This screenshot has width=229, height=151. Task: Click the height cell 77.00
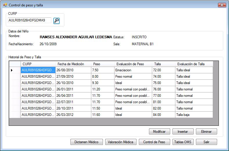pyautogui.click(x=163, y=96)
